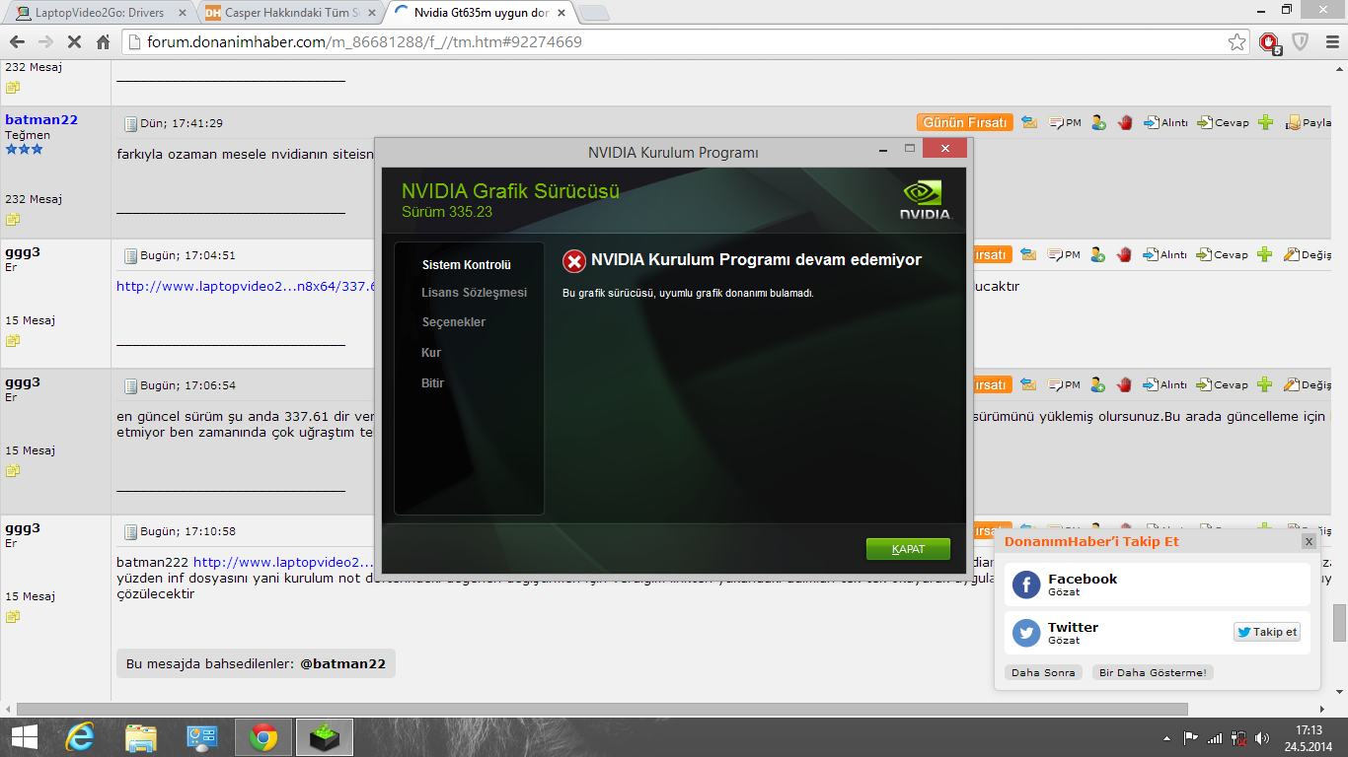Viewport: 1348px width, 757px height.
Task: Click Paylaş share icon in batman22 post
Action: [x=1310, y=123]
